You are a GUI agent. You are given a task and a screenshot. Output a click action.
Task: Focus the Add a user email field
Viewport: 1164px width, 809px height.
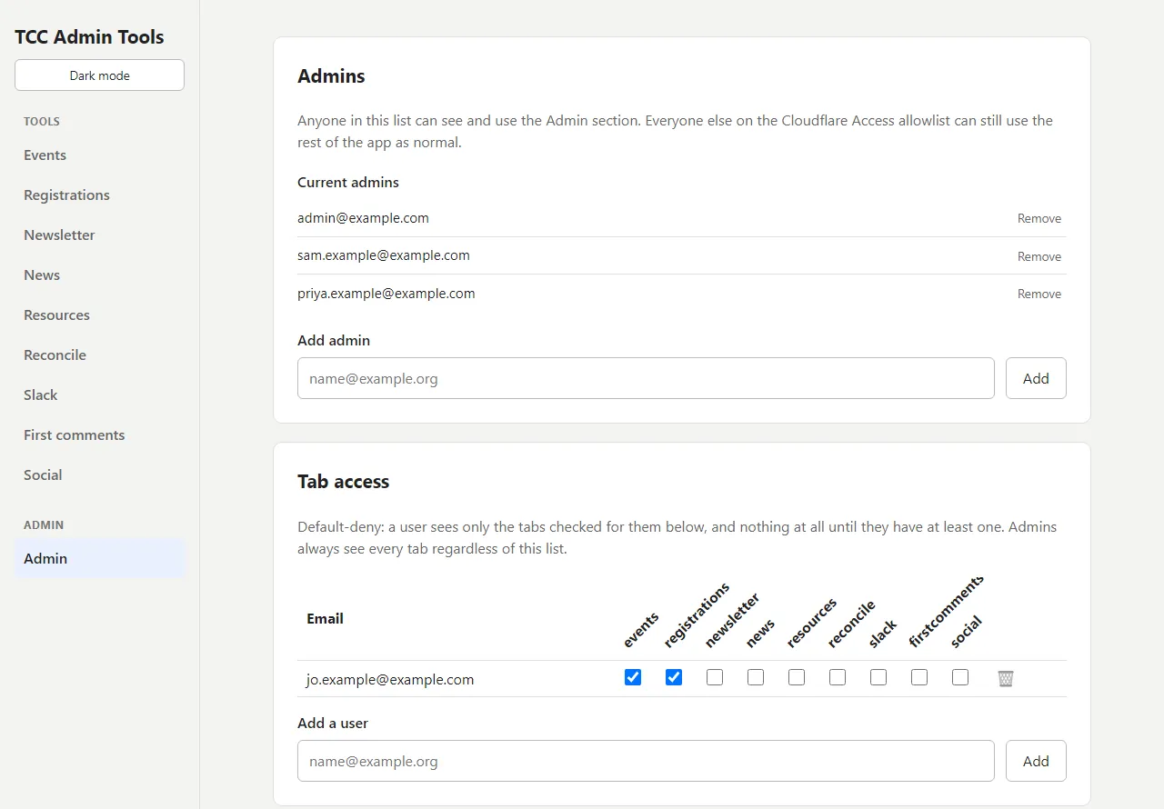tap(646, 761)
